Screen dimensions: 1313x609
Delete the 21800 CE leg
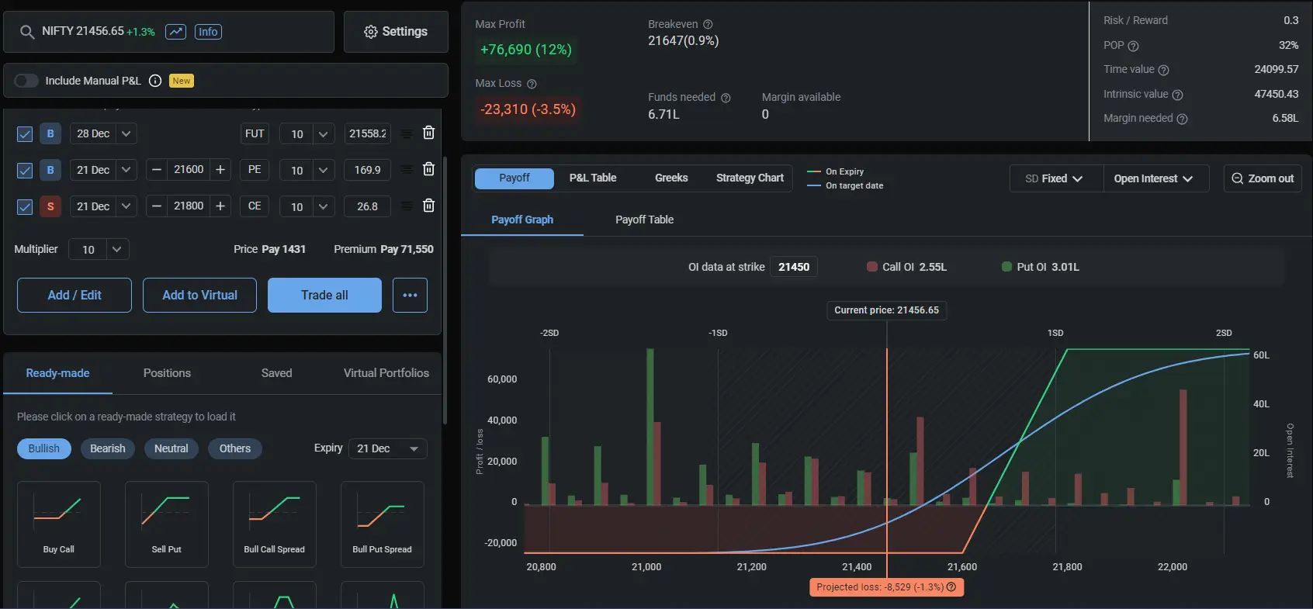428,206
